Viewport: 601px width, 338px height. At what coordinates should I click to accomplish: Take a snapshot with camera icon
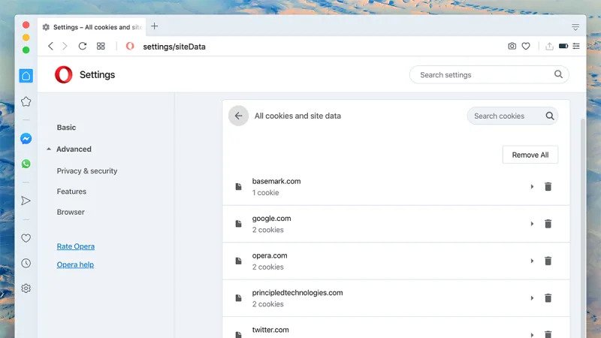point(512,46)
